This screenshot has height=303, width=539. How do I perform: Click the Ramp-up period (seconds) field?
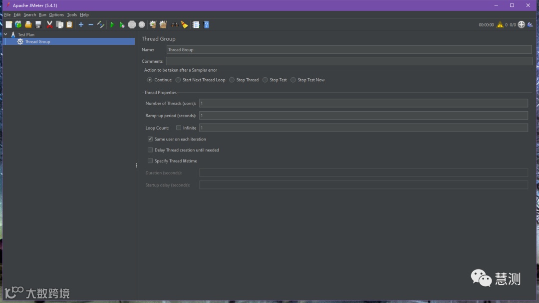pos(363,115)
